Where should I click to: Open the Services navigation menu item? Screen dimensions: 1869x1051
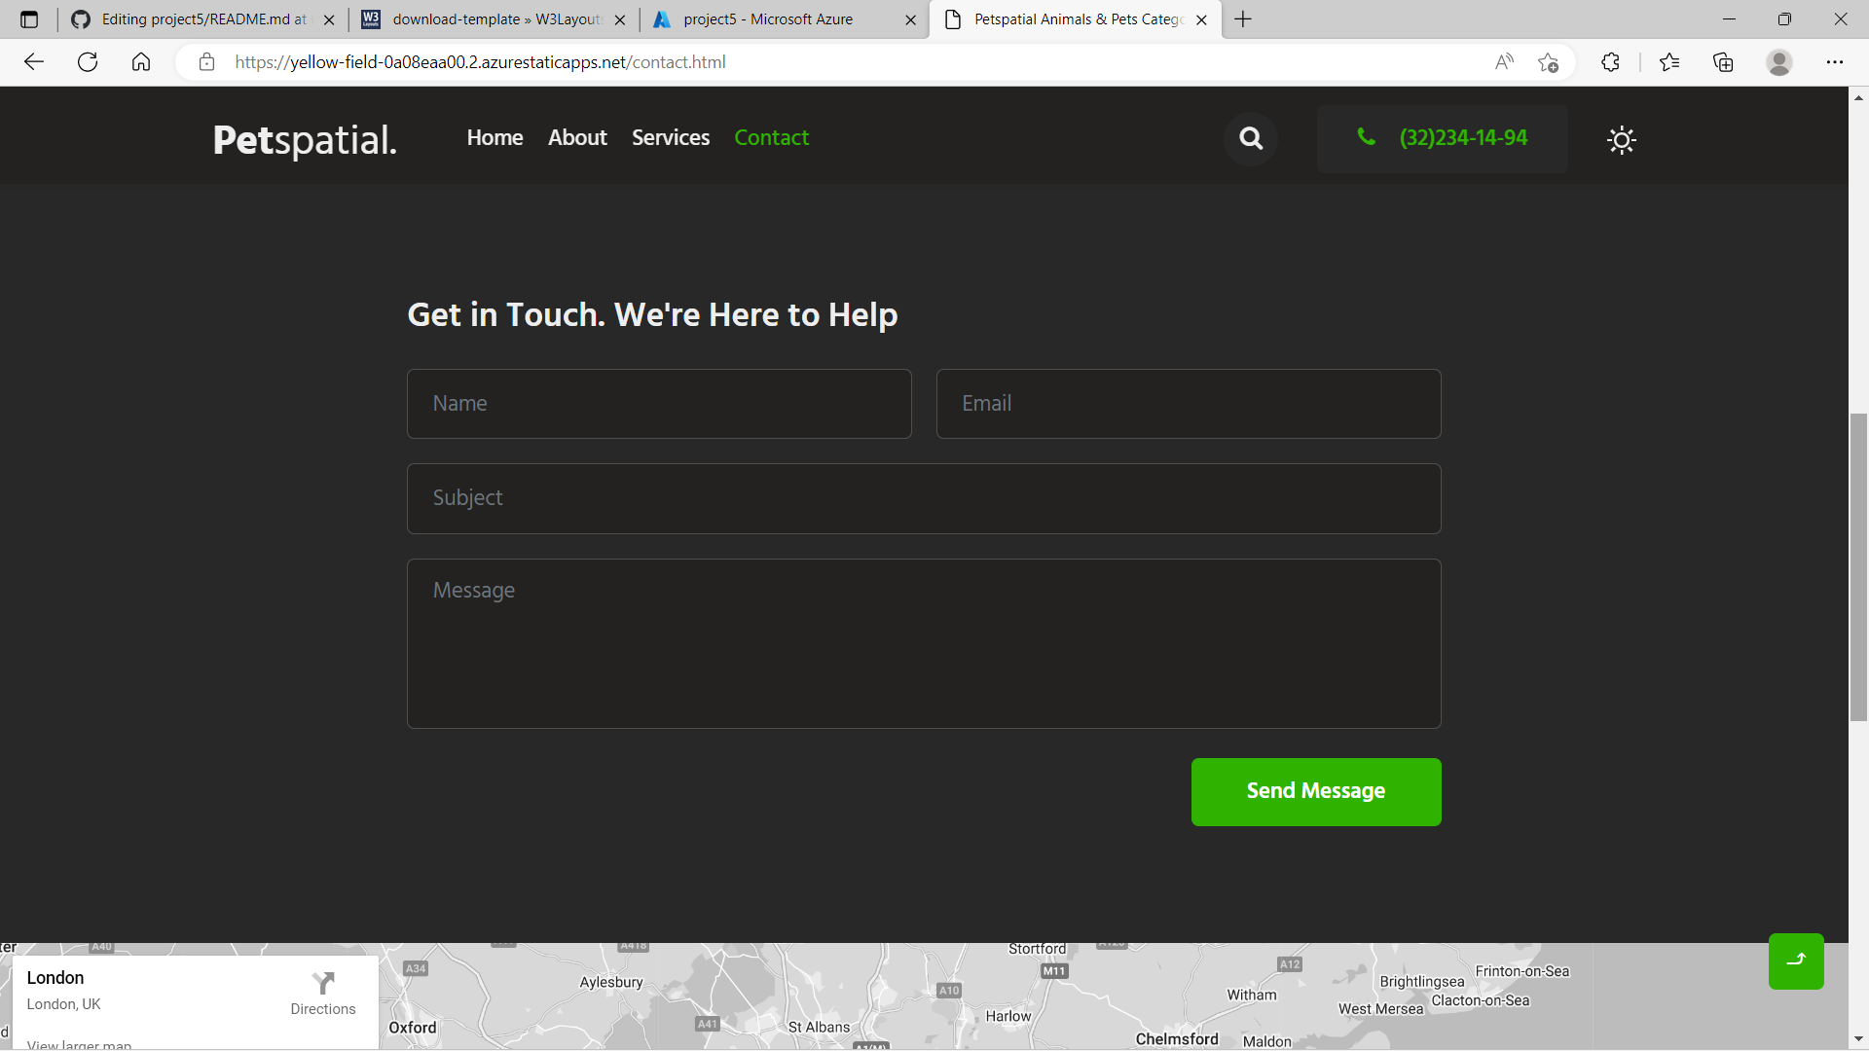pyautogui.click(x=670, y=138)
